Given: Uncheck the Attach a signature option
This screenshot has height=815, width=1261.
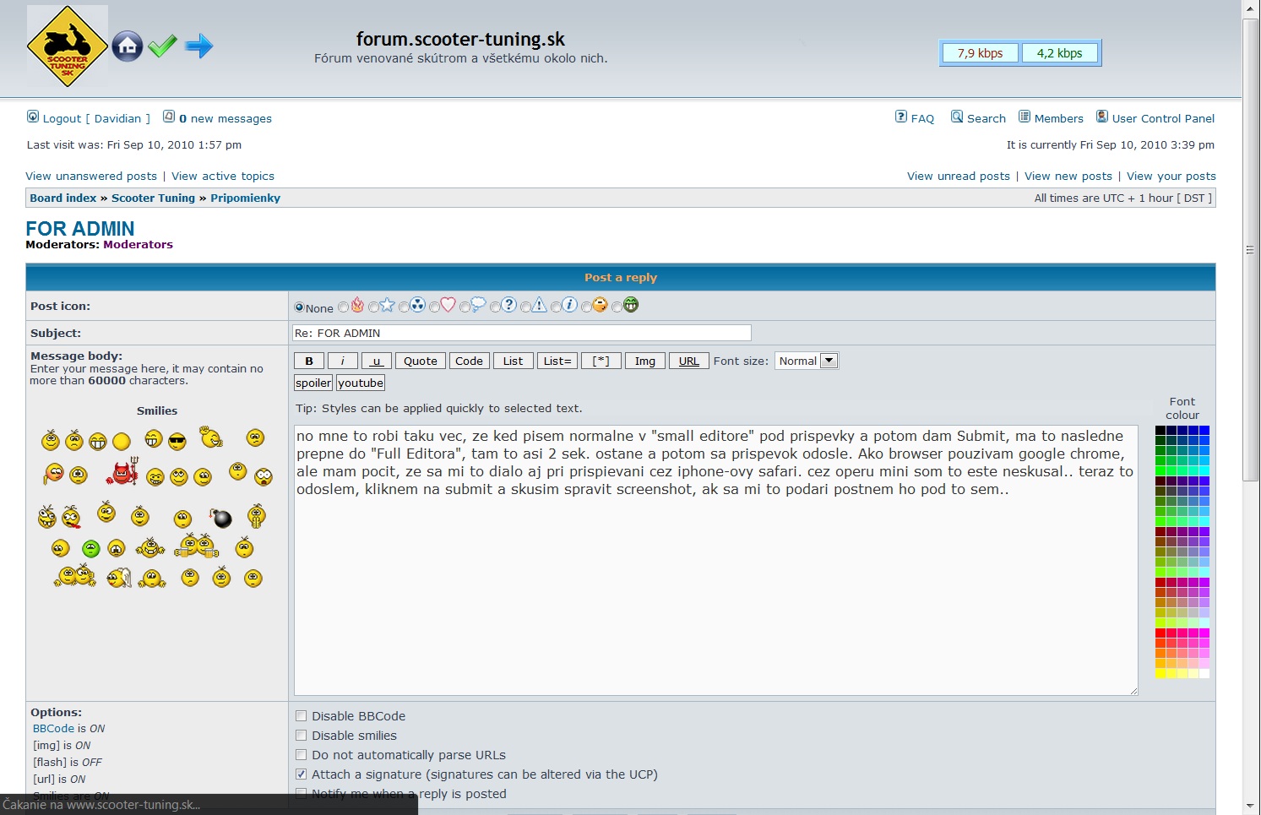Looking at the screenshot, I should tap(302, 774).
